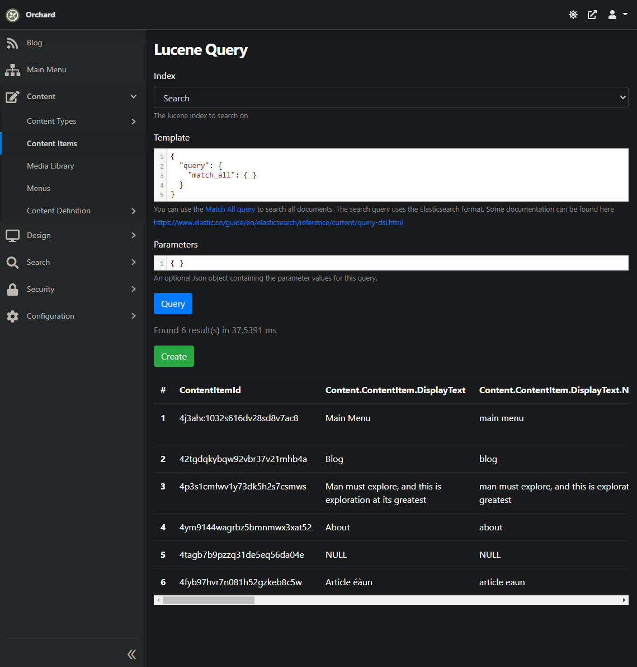This screenshot has height=667, width=637.
Task: Click the Main Menu sitemap icon
Action: (x=12, y=69)
